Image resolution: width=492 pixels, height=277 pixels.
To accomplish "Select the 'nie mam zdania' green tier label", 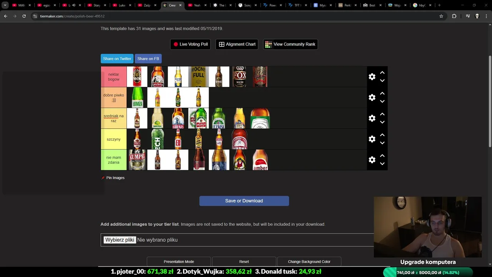I will pos(114,160).
